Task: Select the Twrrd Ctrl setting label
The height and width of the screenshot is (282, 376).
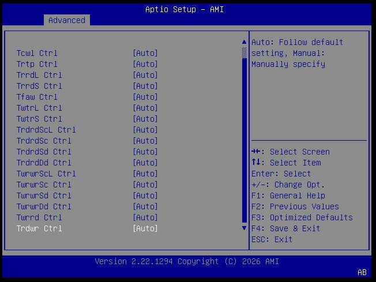Action: coord(39,217)
